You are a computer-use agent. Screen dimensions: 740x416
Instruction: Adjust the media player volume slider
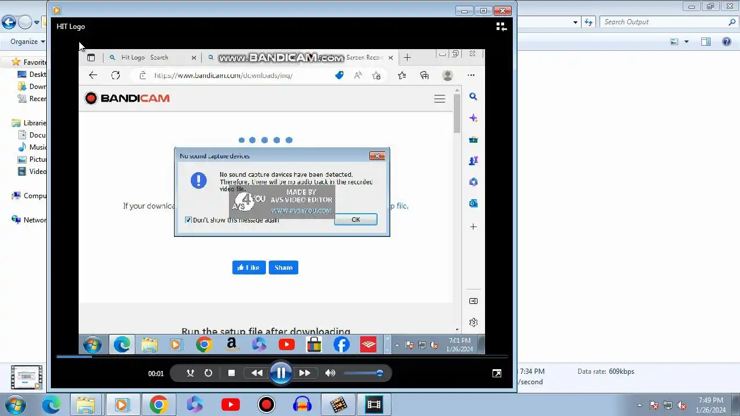[364, 373]
